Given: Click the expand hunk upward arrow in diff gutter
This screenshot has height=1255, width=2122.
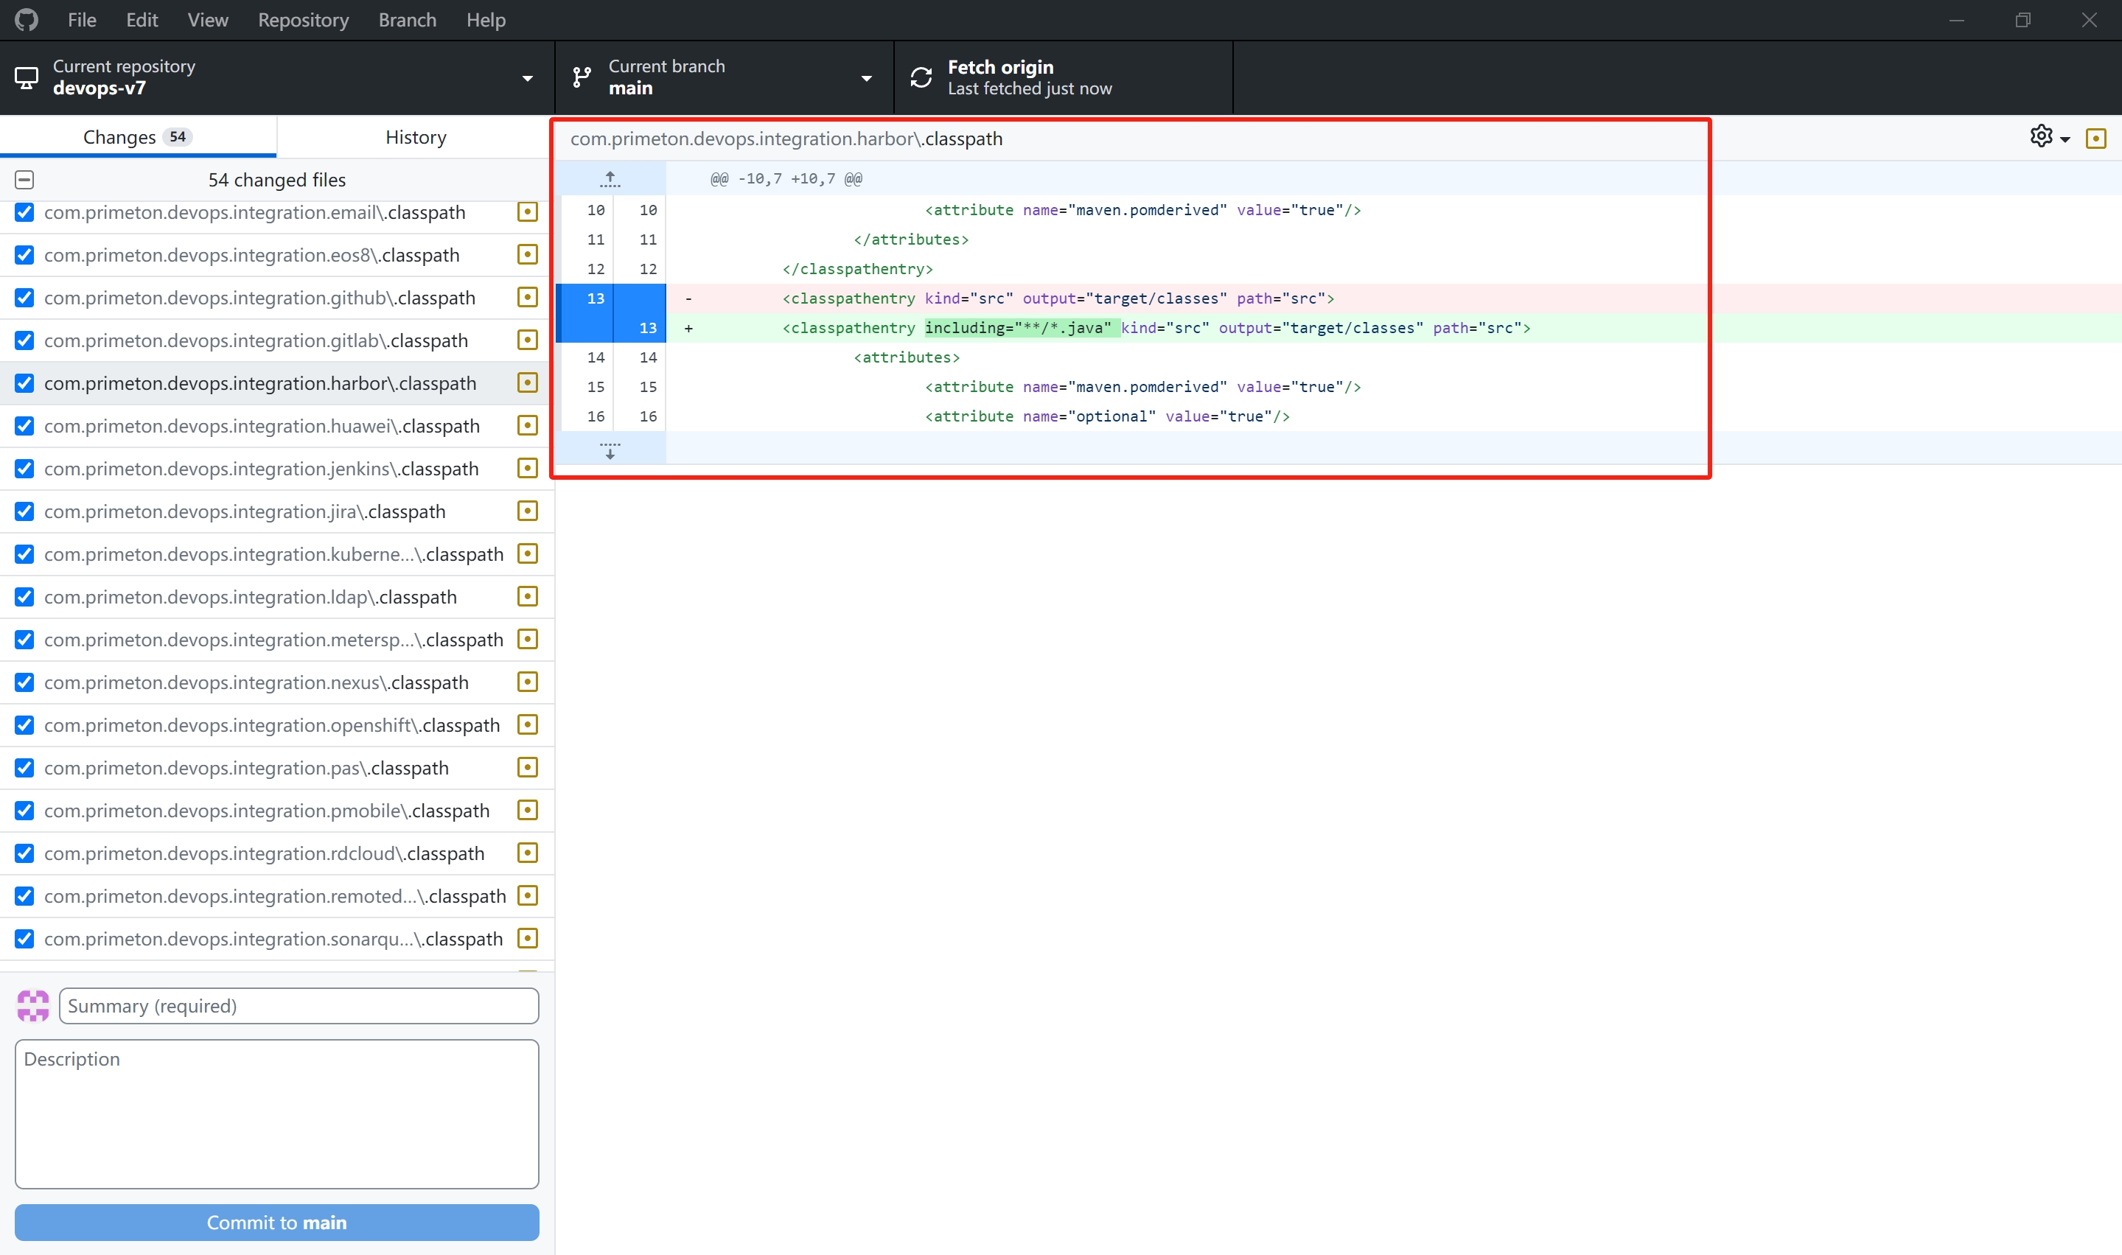Looking at the screenshot, I should point(609,178).
